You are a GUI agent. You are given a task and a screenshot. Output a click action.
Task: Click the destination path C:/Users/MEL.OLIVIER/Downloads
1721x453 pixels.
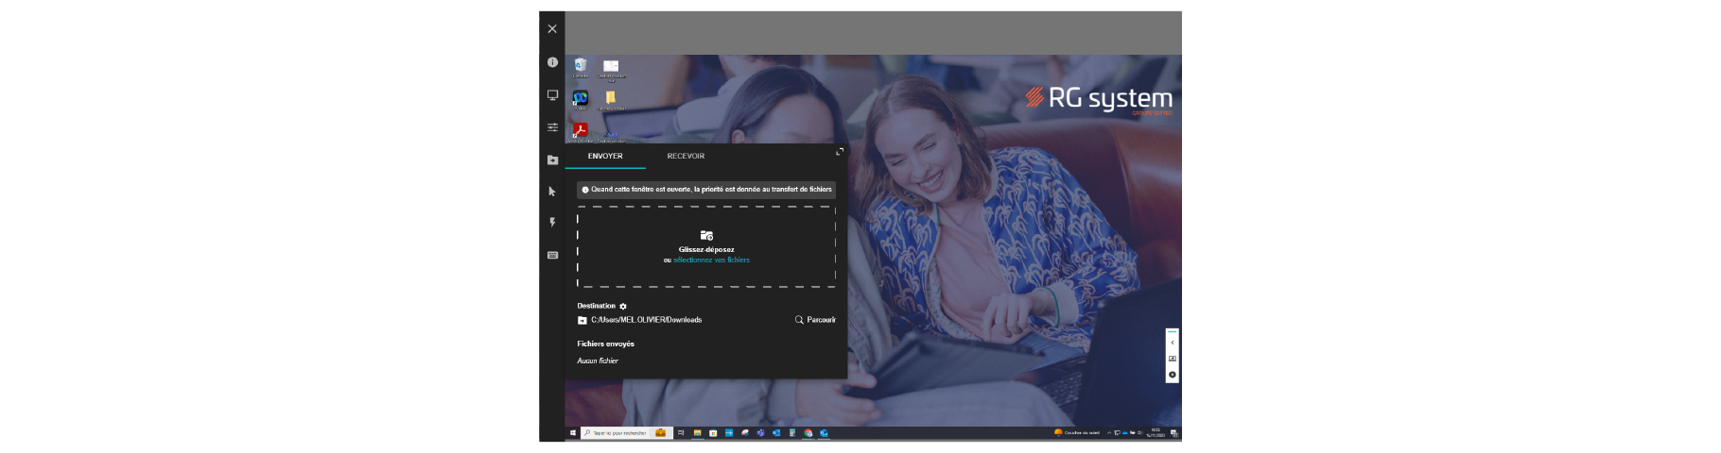[x=646, y=320]
